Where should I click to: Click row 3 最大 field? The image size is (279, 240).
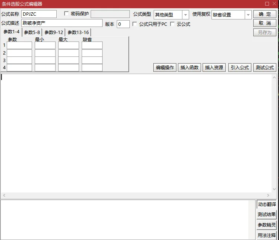click(69, 60)
